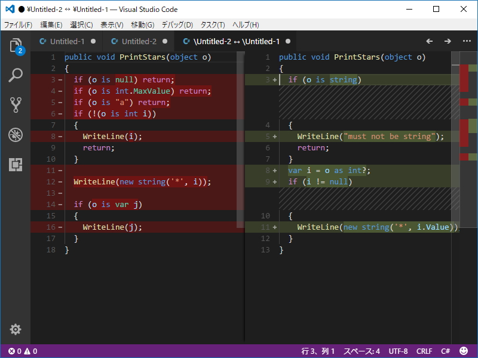The height and width of the screenshot is (358, 478).
Task: Open the Search view icon
Action: (16, 75)
